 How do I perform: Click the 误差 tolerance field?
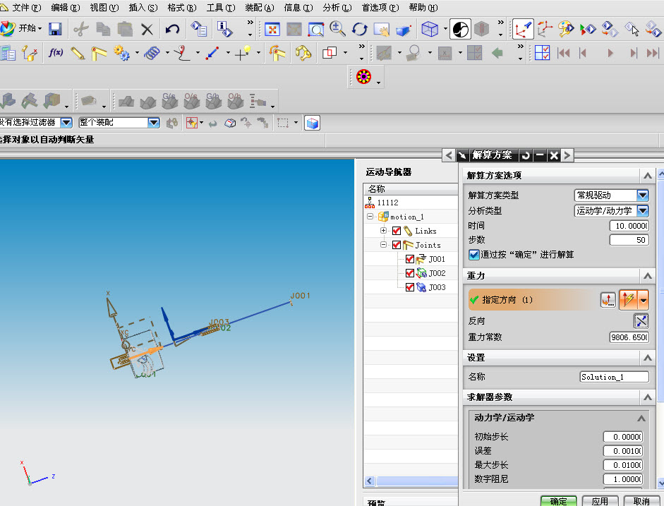(x=622, y=451)
